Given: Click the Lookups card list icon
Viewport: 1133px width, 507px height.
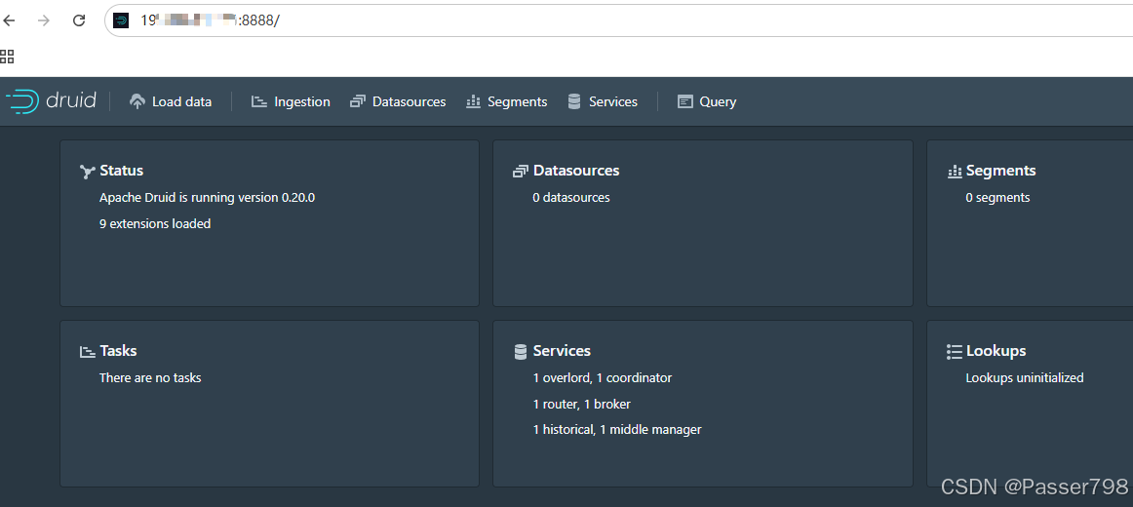Looking at the screenshot, I should click(x=954, y=352).
